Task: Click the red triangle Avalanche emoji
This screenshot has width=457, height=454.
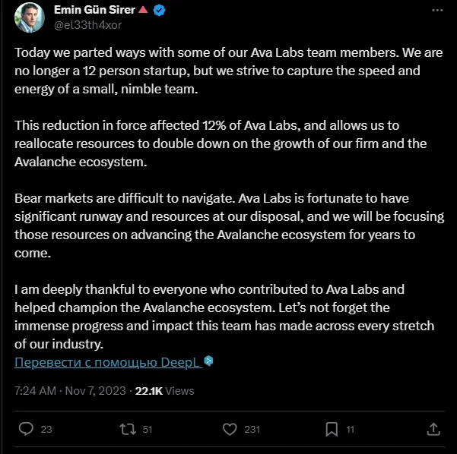Action: point(143,10)
